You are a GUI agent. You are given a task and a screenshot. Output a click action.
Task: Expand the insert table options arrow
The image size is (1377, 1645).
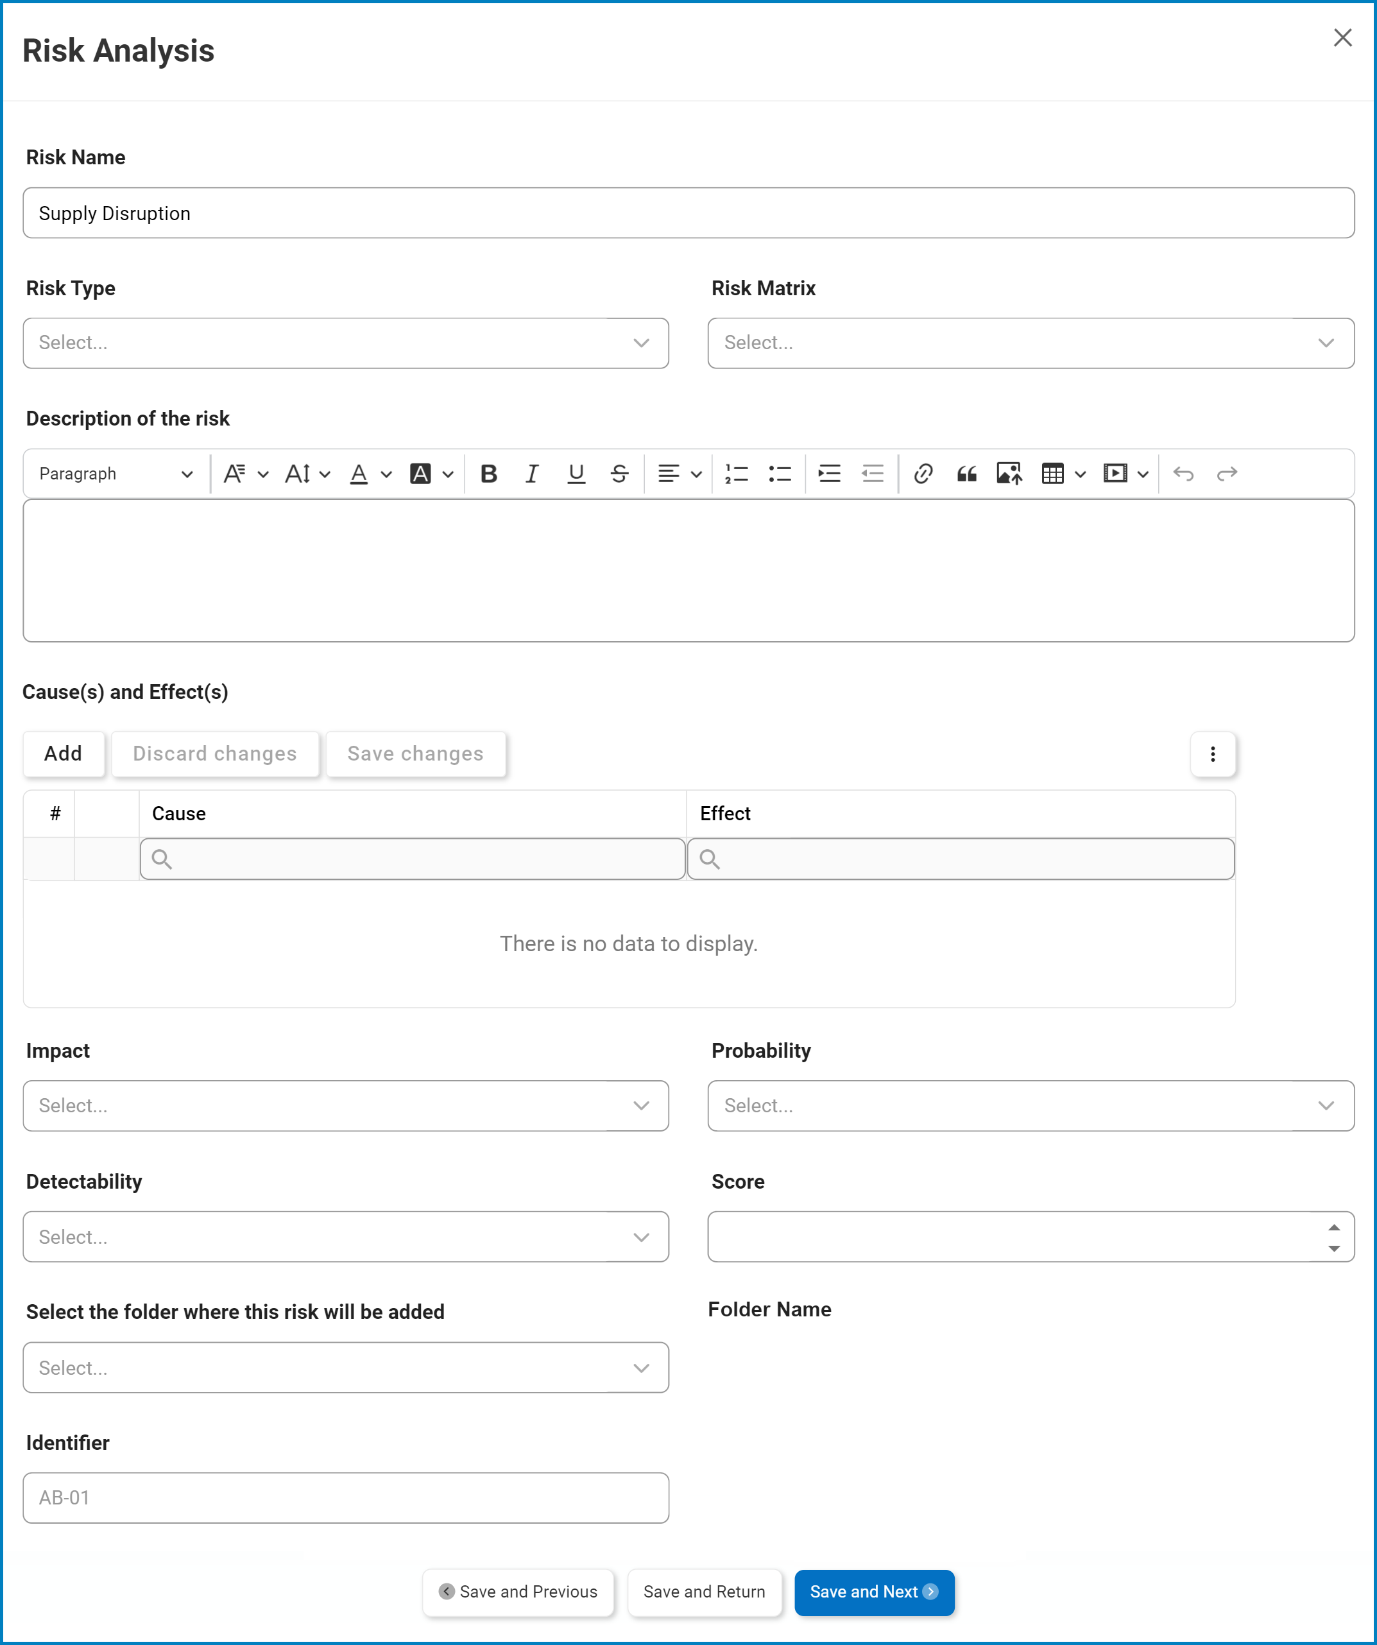tap(1080, 474)
